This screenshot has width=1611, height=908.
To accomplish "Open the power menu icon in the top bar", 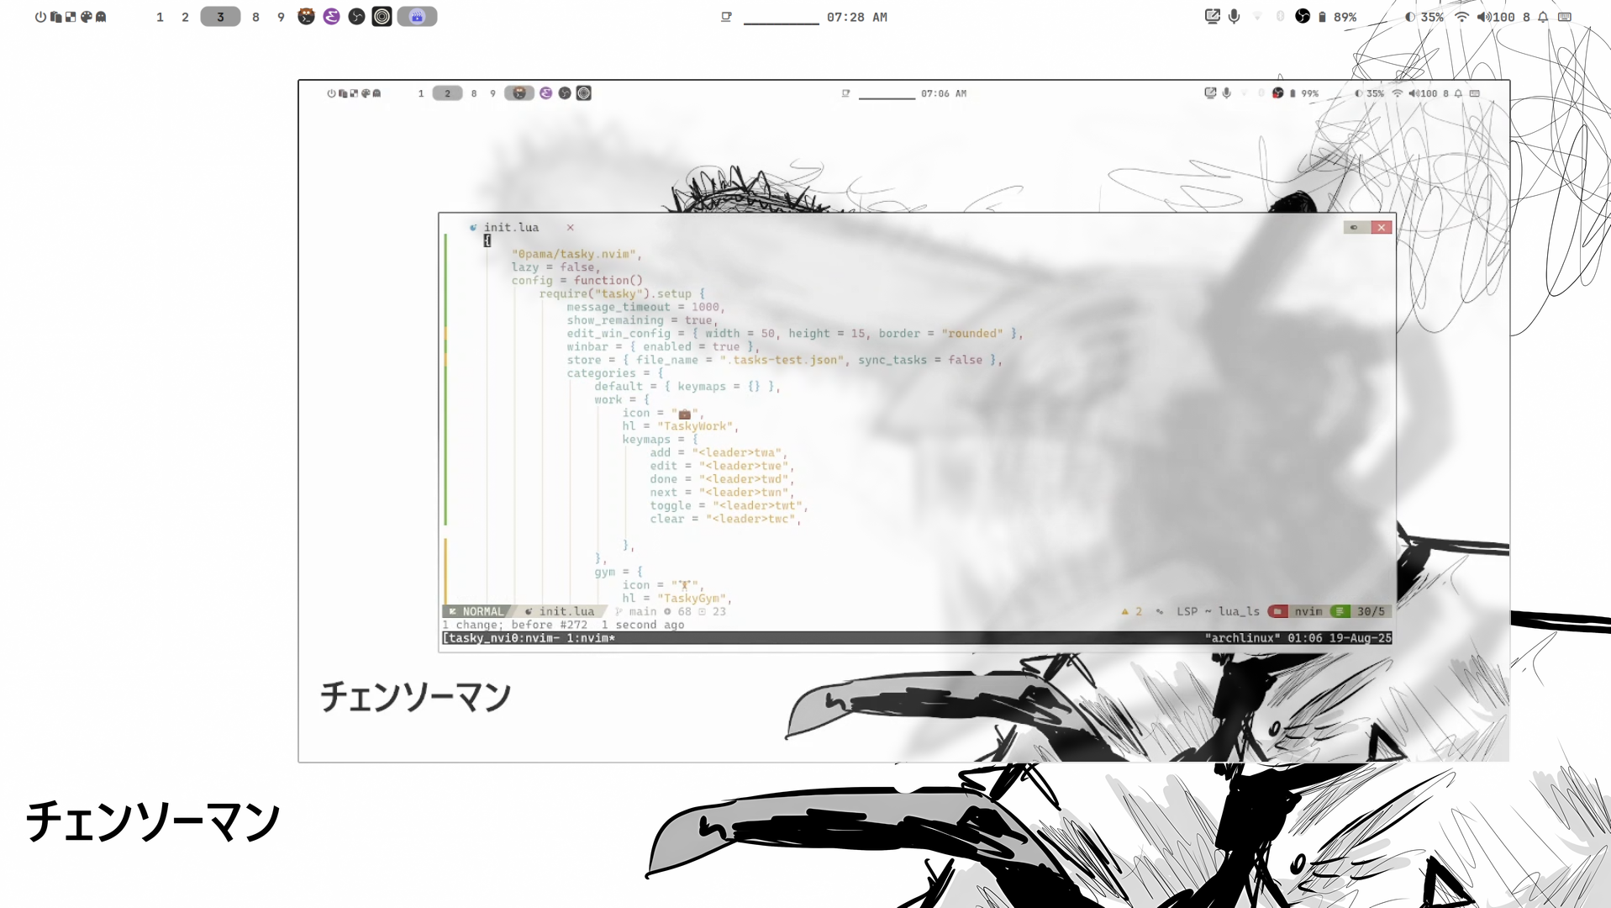I will (x=40, y=17).
